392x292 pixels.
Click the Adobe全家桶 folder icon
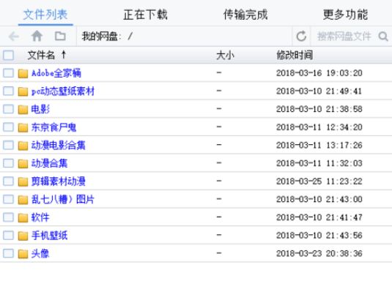pos(23,73)
